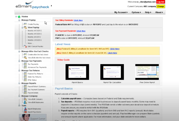
Task: Click the yellow Change company button
Action: click(x=161, y=6)
